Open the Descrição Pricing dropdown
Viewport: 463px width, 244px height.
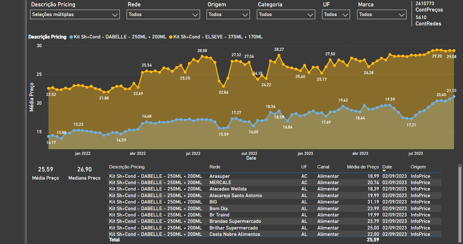coord(75,15)
